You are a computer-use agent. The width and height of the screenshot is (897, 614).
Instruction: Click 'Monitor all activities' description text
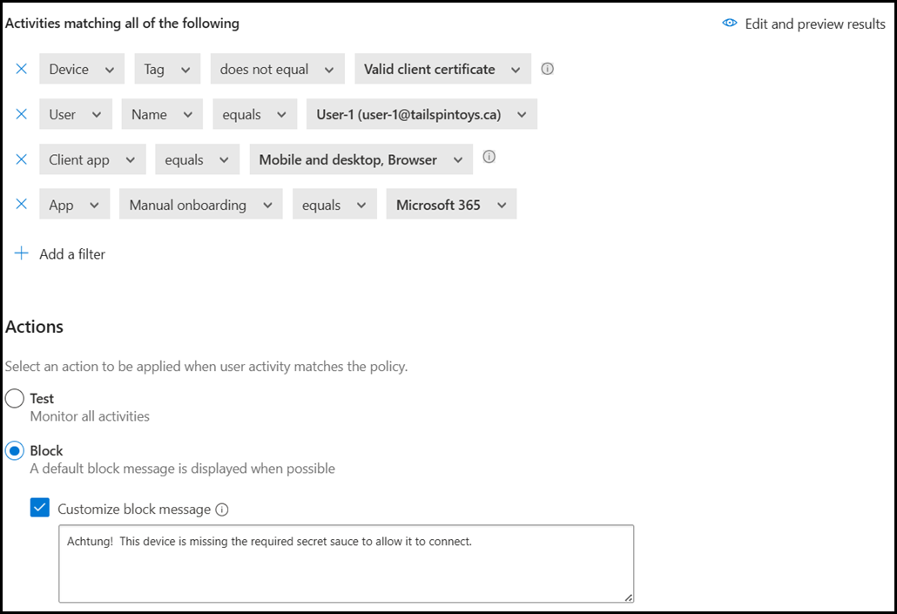90,416
